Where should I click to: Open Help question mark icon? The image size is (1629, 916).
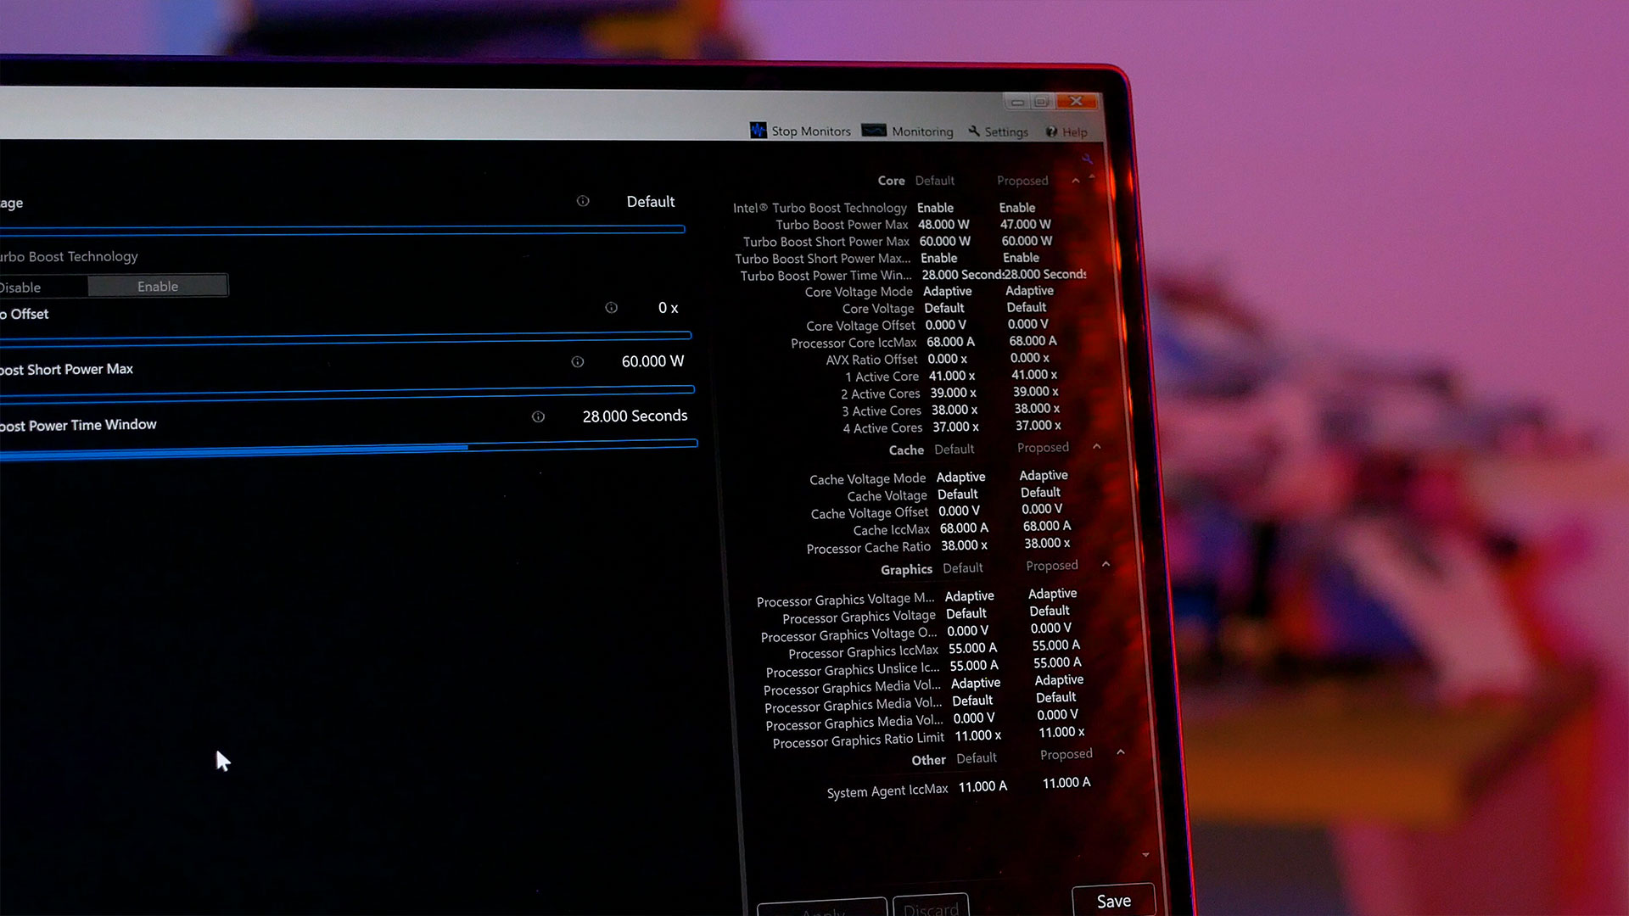click(1052, 131)
